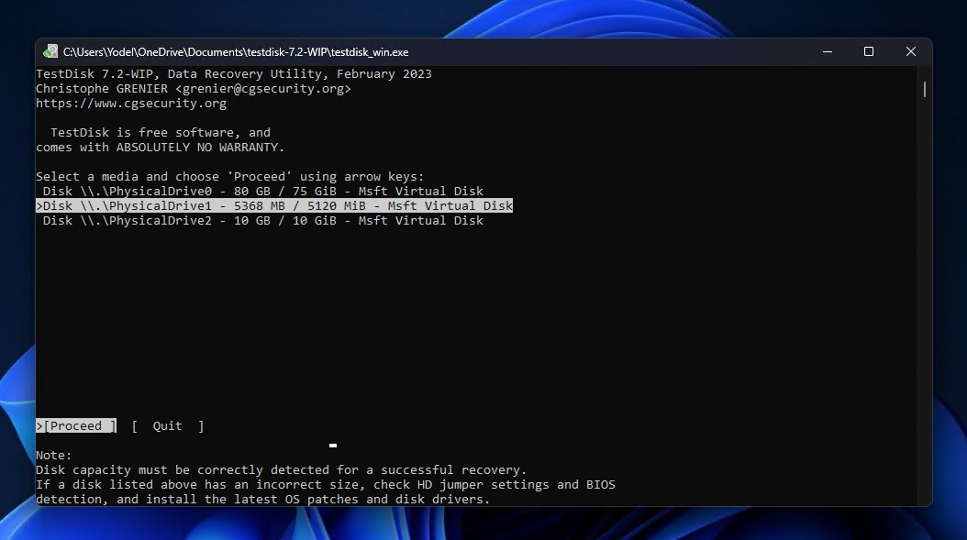Close the testdisk_win.exe window

click(x=911, y=52)
